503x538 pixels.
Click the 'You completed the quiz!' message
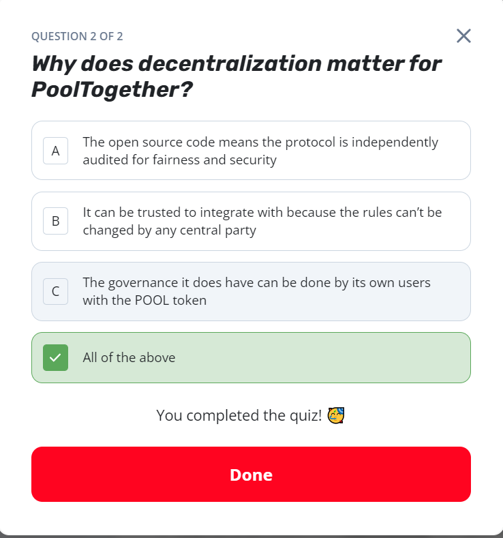[x=239, y=415]
